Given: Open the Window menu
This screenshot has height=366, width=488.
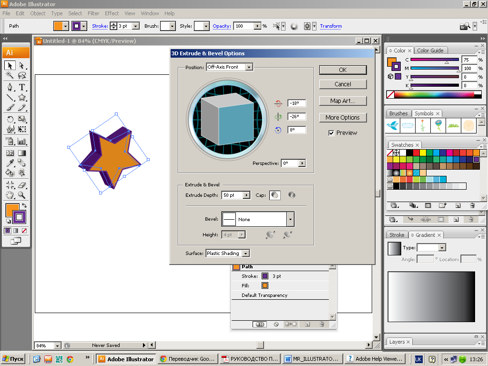Looking at the screenshot, I should pos(150,13).
